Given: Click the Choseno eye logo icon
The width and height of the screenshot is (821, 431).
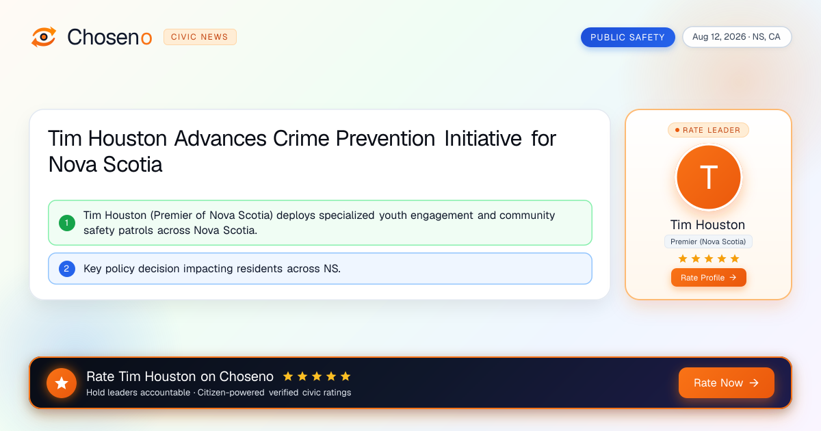Looking at the screenshot, I should [44, 37].
